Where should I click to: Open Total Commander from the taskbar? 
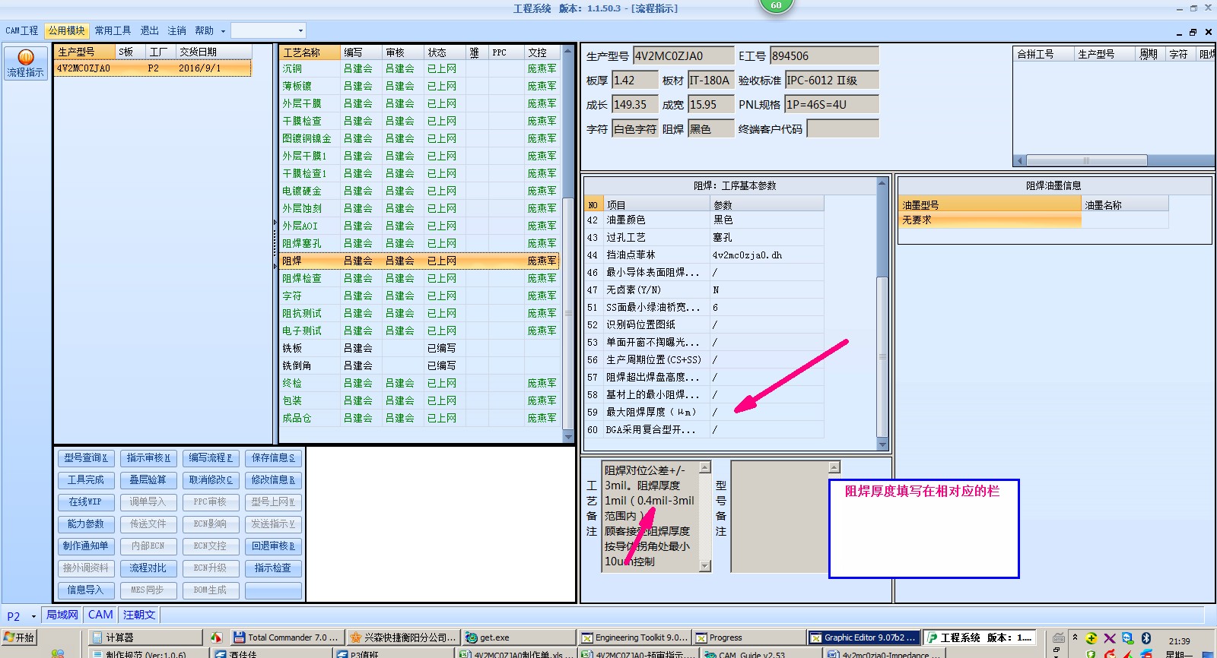tap(287, 637)
